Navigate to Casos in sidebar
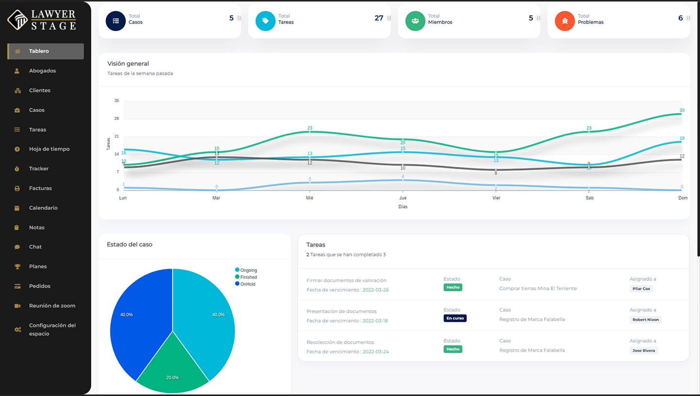 (37, 110)
